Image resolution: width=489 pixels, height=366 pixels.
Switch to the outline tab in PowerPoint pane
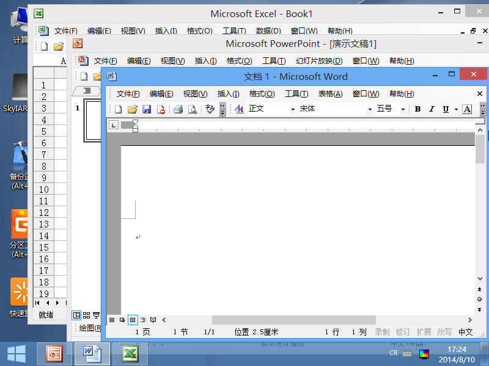coord(87,90)
